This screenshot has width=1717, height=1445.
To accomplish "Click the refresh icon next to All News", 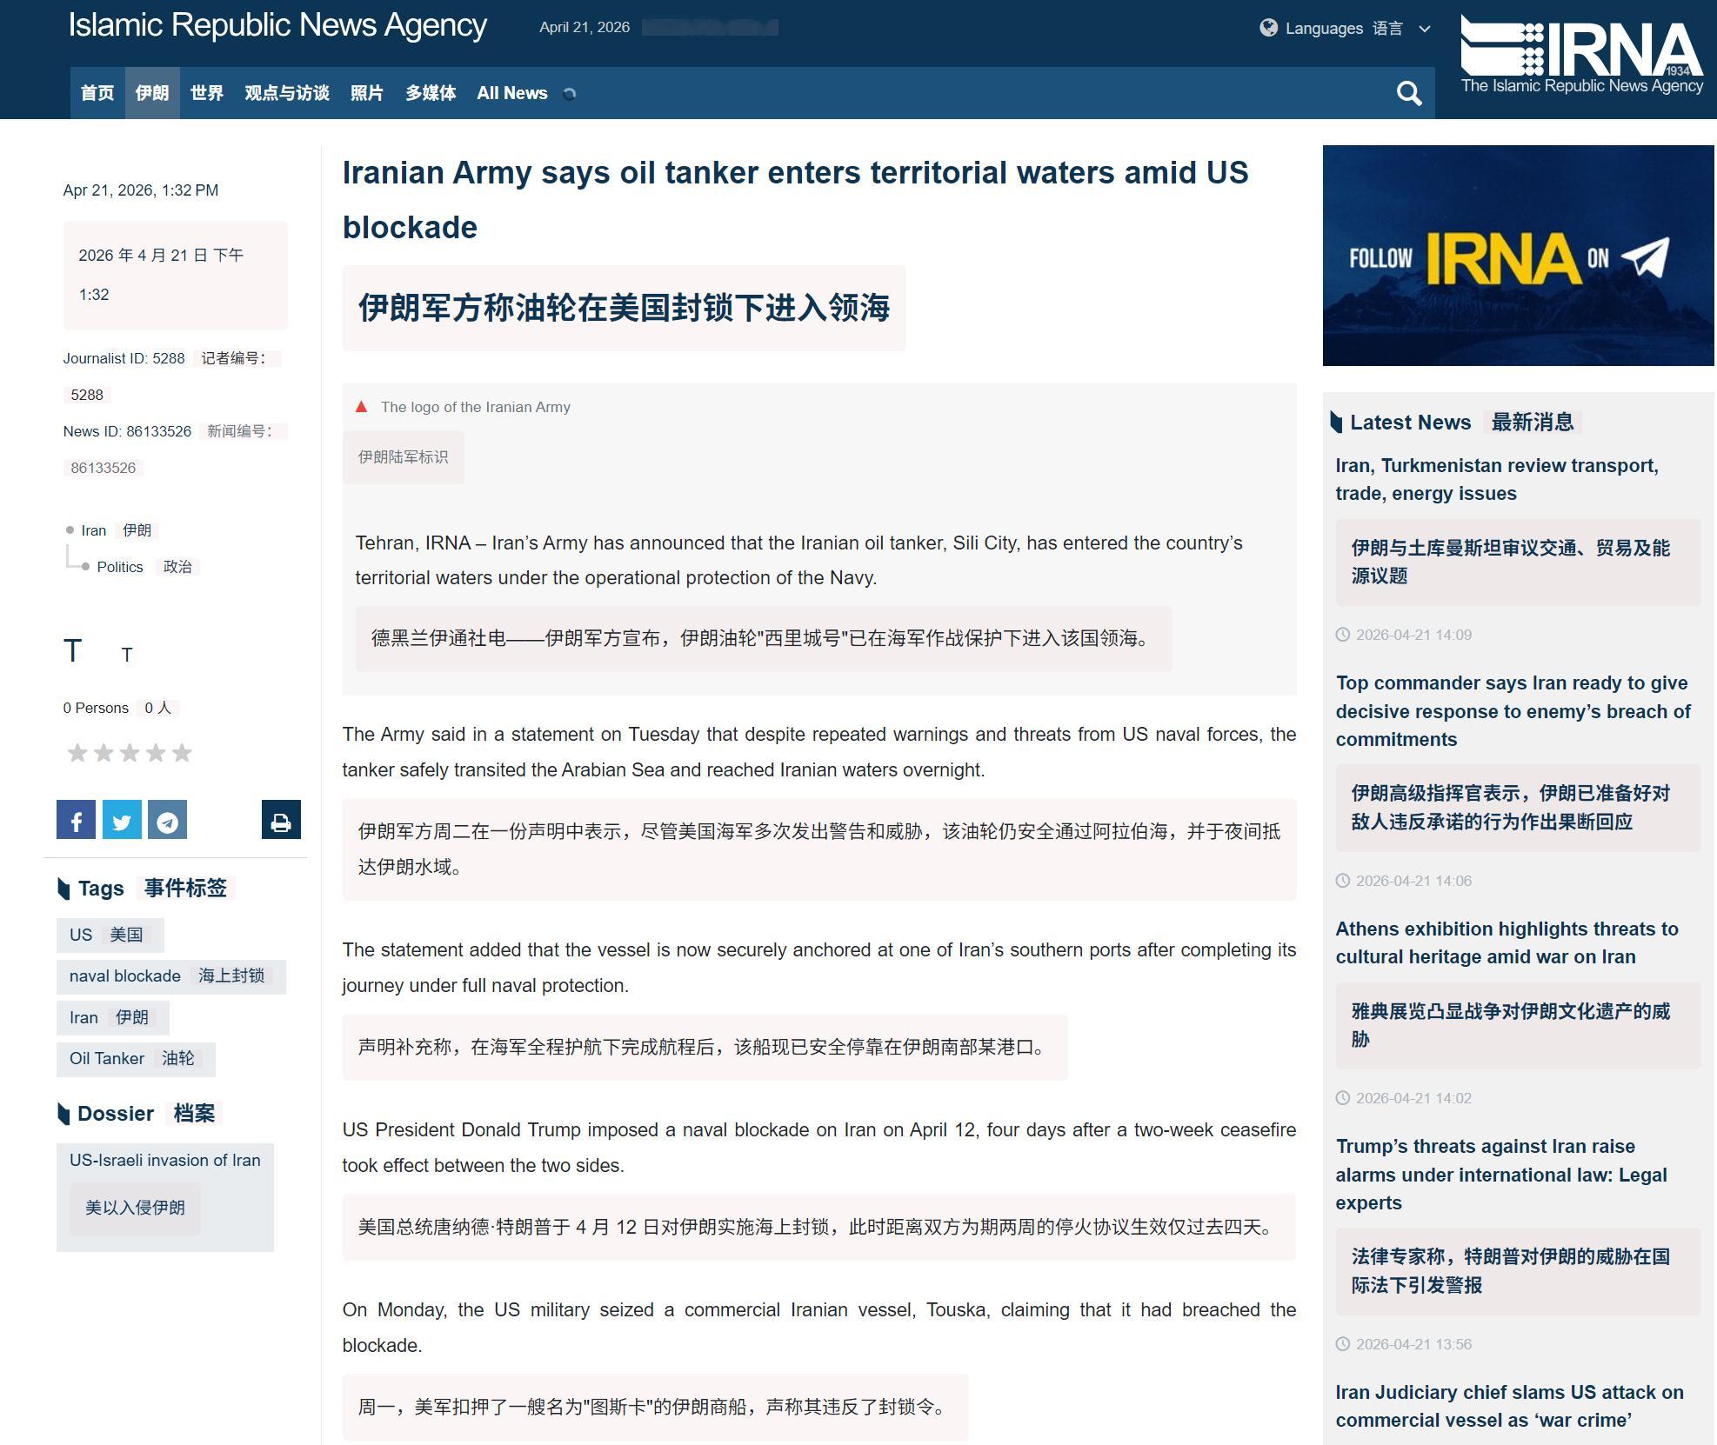I will pyautogui.click(x=571, y=93).
